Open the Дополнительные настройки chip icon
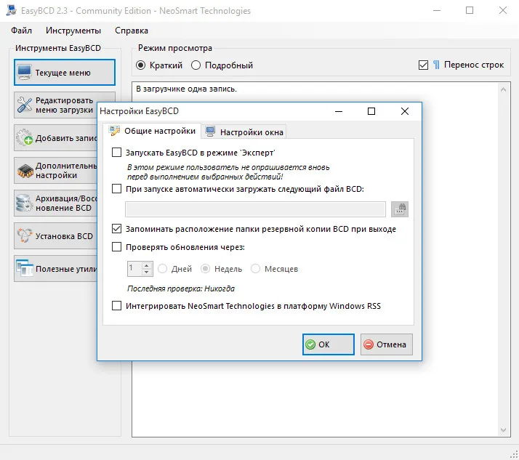 (25, 171)
